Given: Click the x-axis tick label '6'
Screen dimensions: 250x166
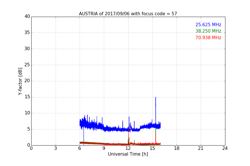Looking at the screenshot, I should click(80, 148).
